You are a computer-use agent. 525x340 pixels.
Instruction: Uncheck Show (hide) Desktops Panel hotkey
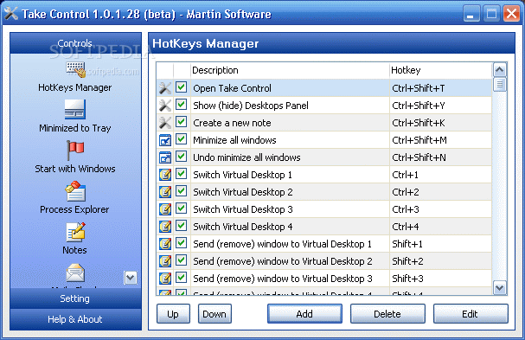(x=181, y=105)
